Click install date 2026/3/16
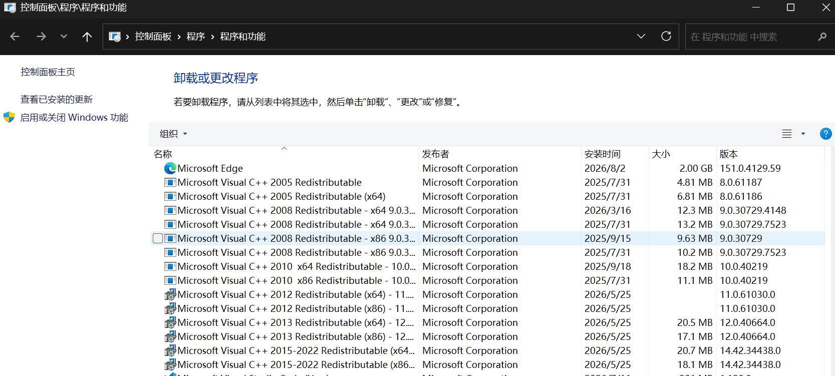The width and height of the screenshot is (835, 376). click(608, 211)
